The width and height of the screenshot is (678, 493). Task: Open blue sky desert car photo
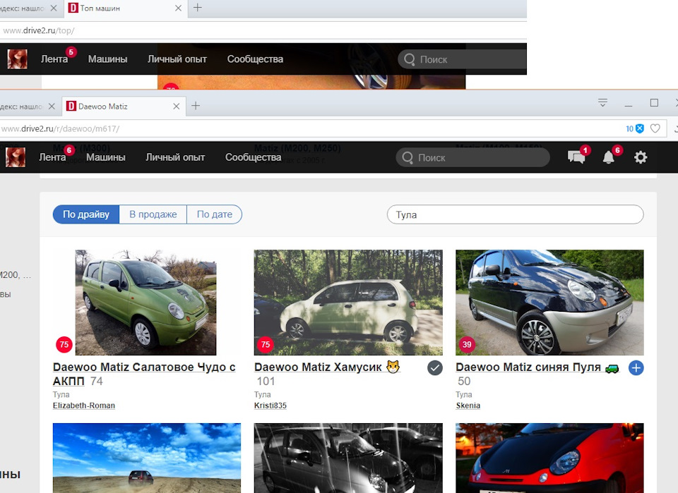click(147, 458)
